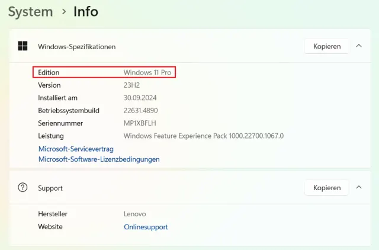The height and width of the screenshot is (250, 379).
Task: Click the Support section header title
Action: coord(50,188)
